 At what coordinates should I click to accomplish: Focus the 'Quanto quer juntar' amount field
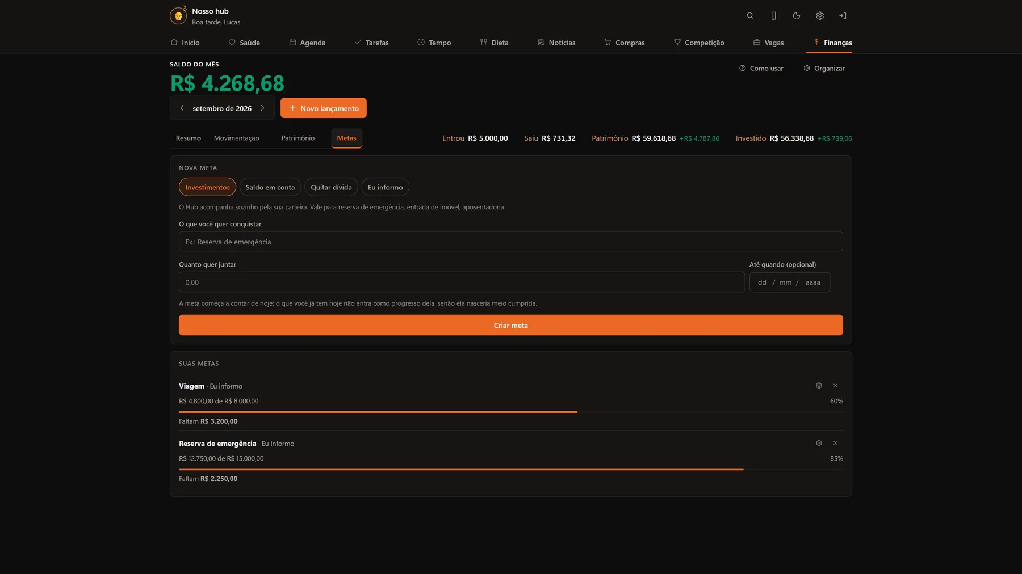pos(462,282)
